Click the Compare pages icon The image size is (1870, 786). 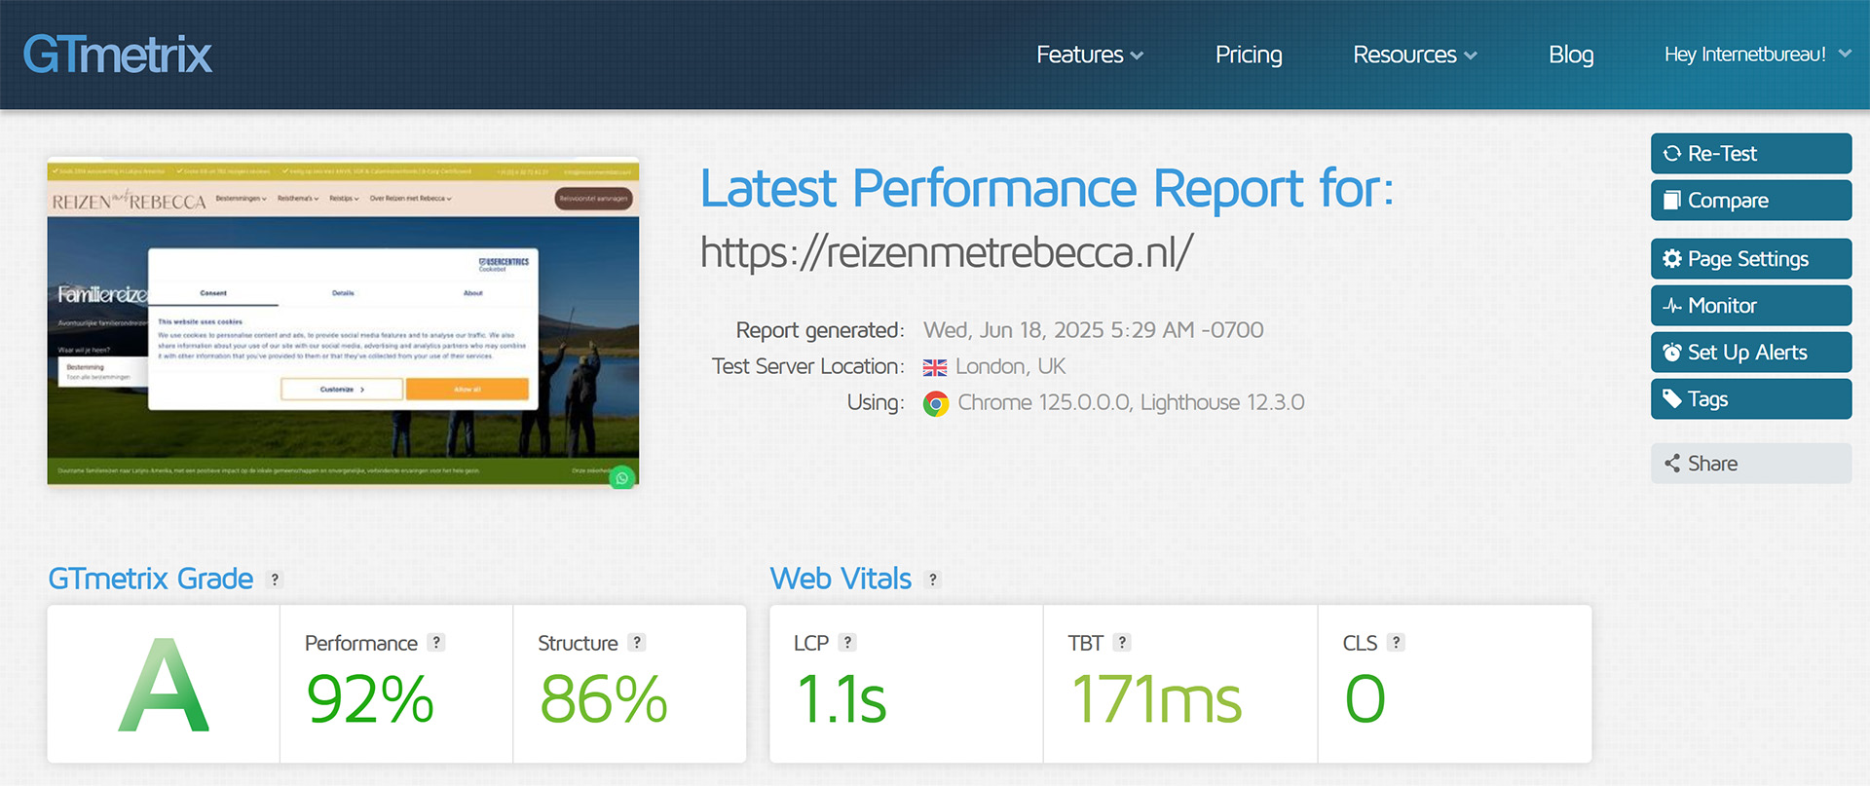click(1672, 201)
